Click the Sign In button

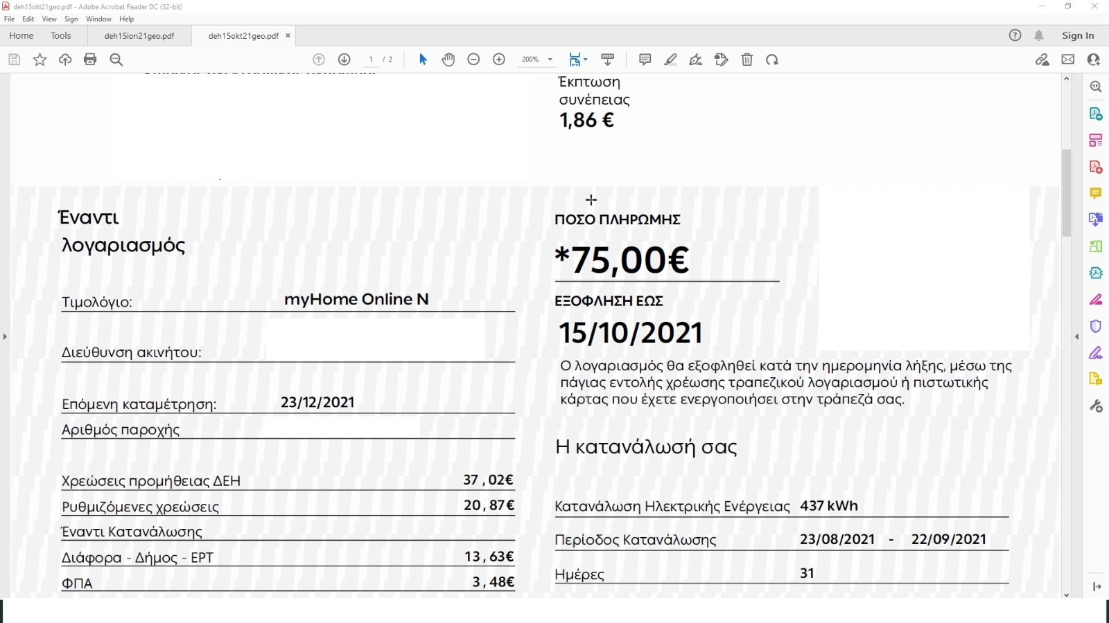coord(1078,35)
